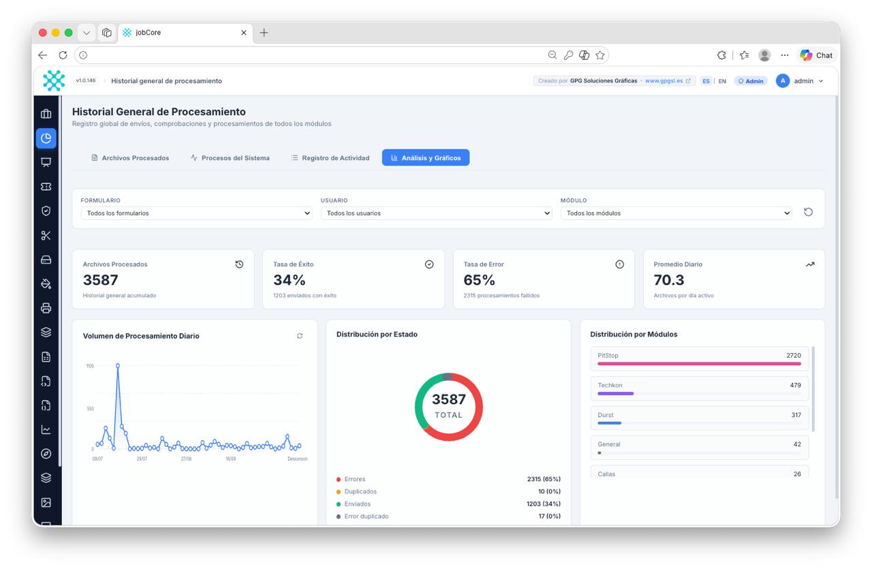Switch to the Registro de Actividad tab
This screenshot has width=872, height=569.
click(x=330, y=158)
